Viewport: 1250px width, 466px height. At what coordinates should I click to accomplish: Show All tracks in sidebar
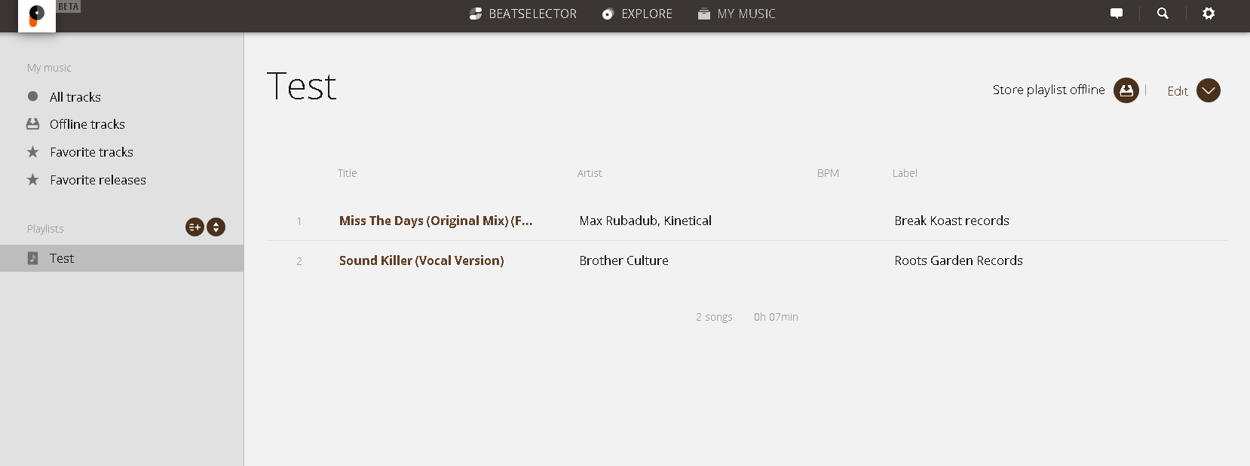(75, 97)
